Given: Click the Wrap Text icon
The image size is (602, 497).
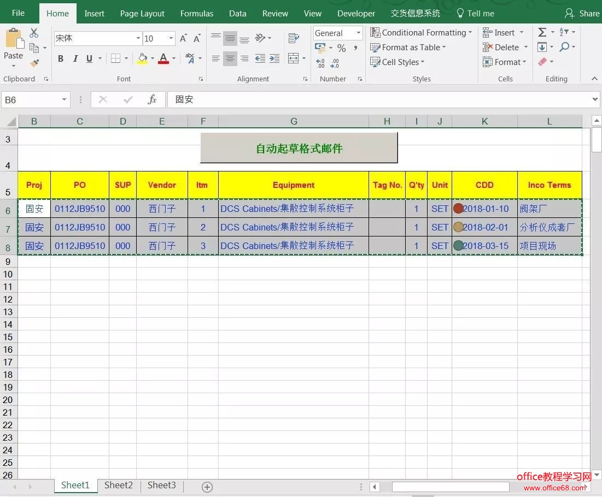Looking at the screenshot, I should (x=294, y=38).
